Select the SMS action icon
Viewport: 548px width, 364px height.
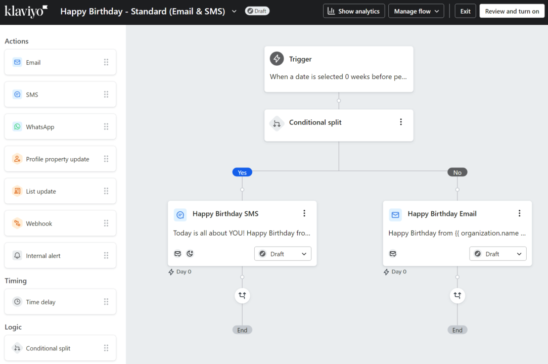(x=18, y=94)
